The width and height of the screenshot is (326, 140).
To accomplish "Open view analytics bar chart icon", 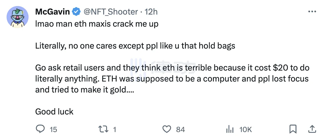I will coord(229,129).
